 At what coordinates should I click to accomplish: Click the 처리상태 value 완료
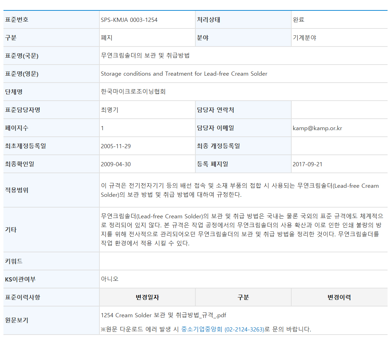pos(299,20)
